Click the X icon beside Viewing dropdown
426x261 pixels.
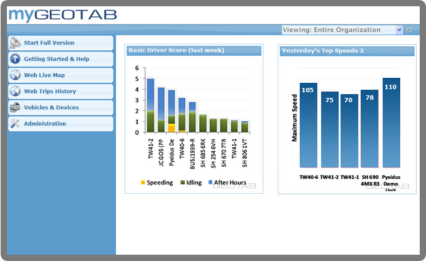pos(408,30)
